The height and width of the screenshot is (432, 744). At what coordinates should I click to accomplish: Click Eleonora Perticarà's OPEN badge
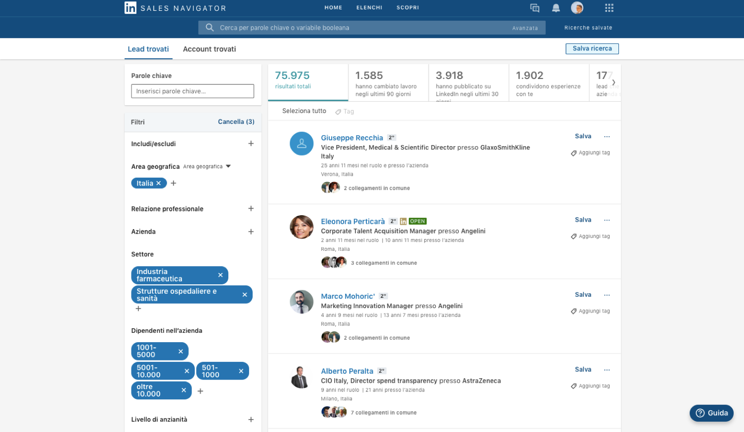[418, 221]
